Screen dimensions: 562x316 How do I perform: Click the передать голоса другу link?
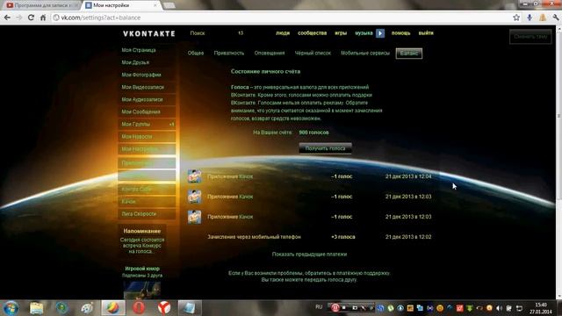pyautogui.click(x=330, y=280)
